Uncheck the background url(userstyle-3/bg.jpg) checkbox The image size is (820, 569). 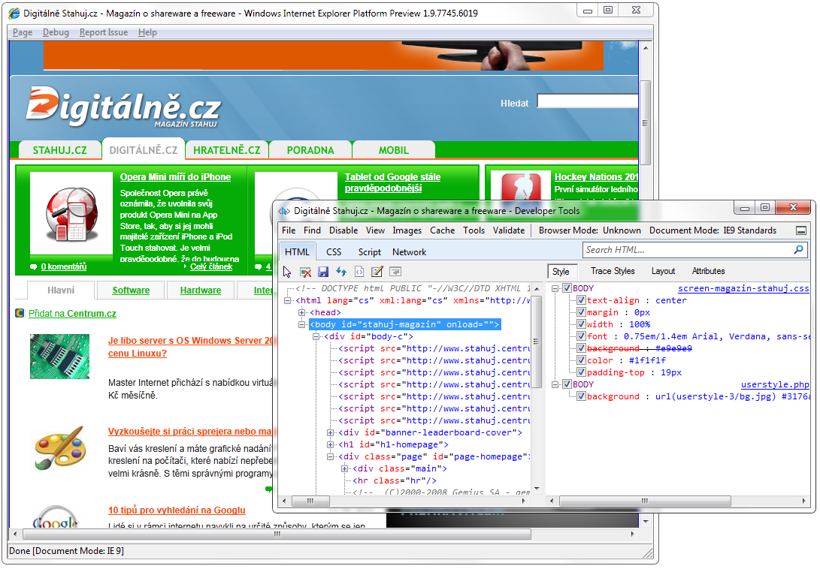(581, 396)
